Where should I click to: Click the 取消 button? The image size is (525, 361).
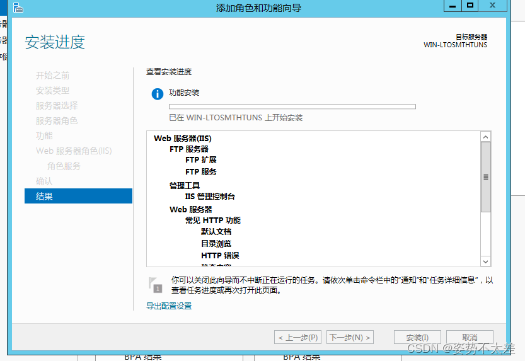(470, 337)
